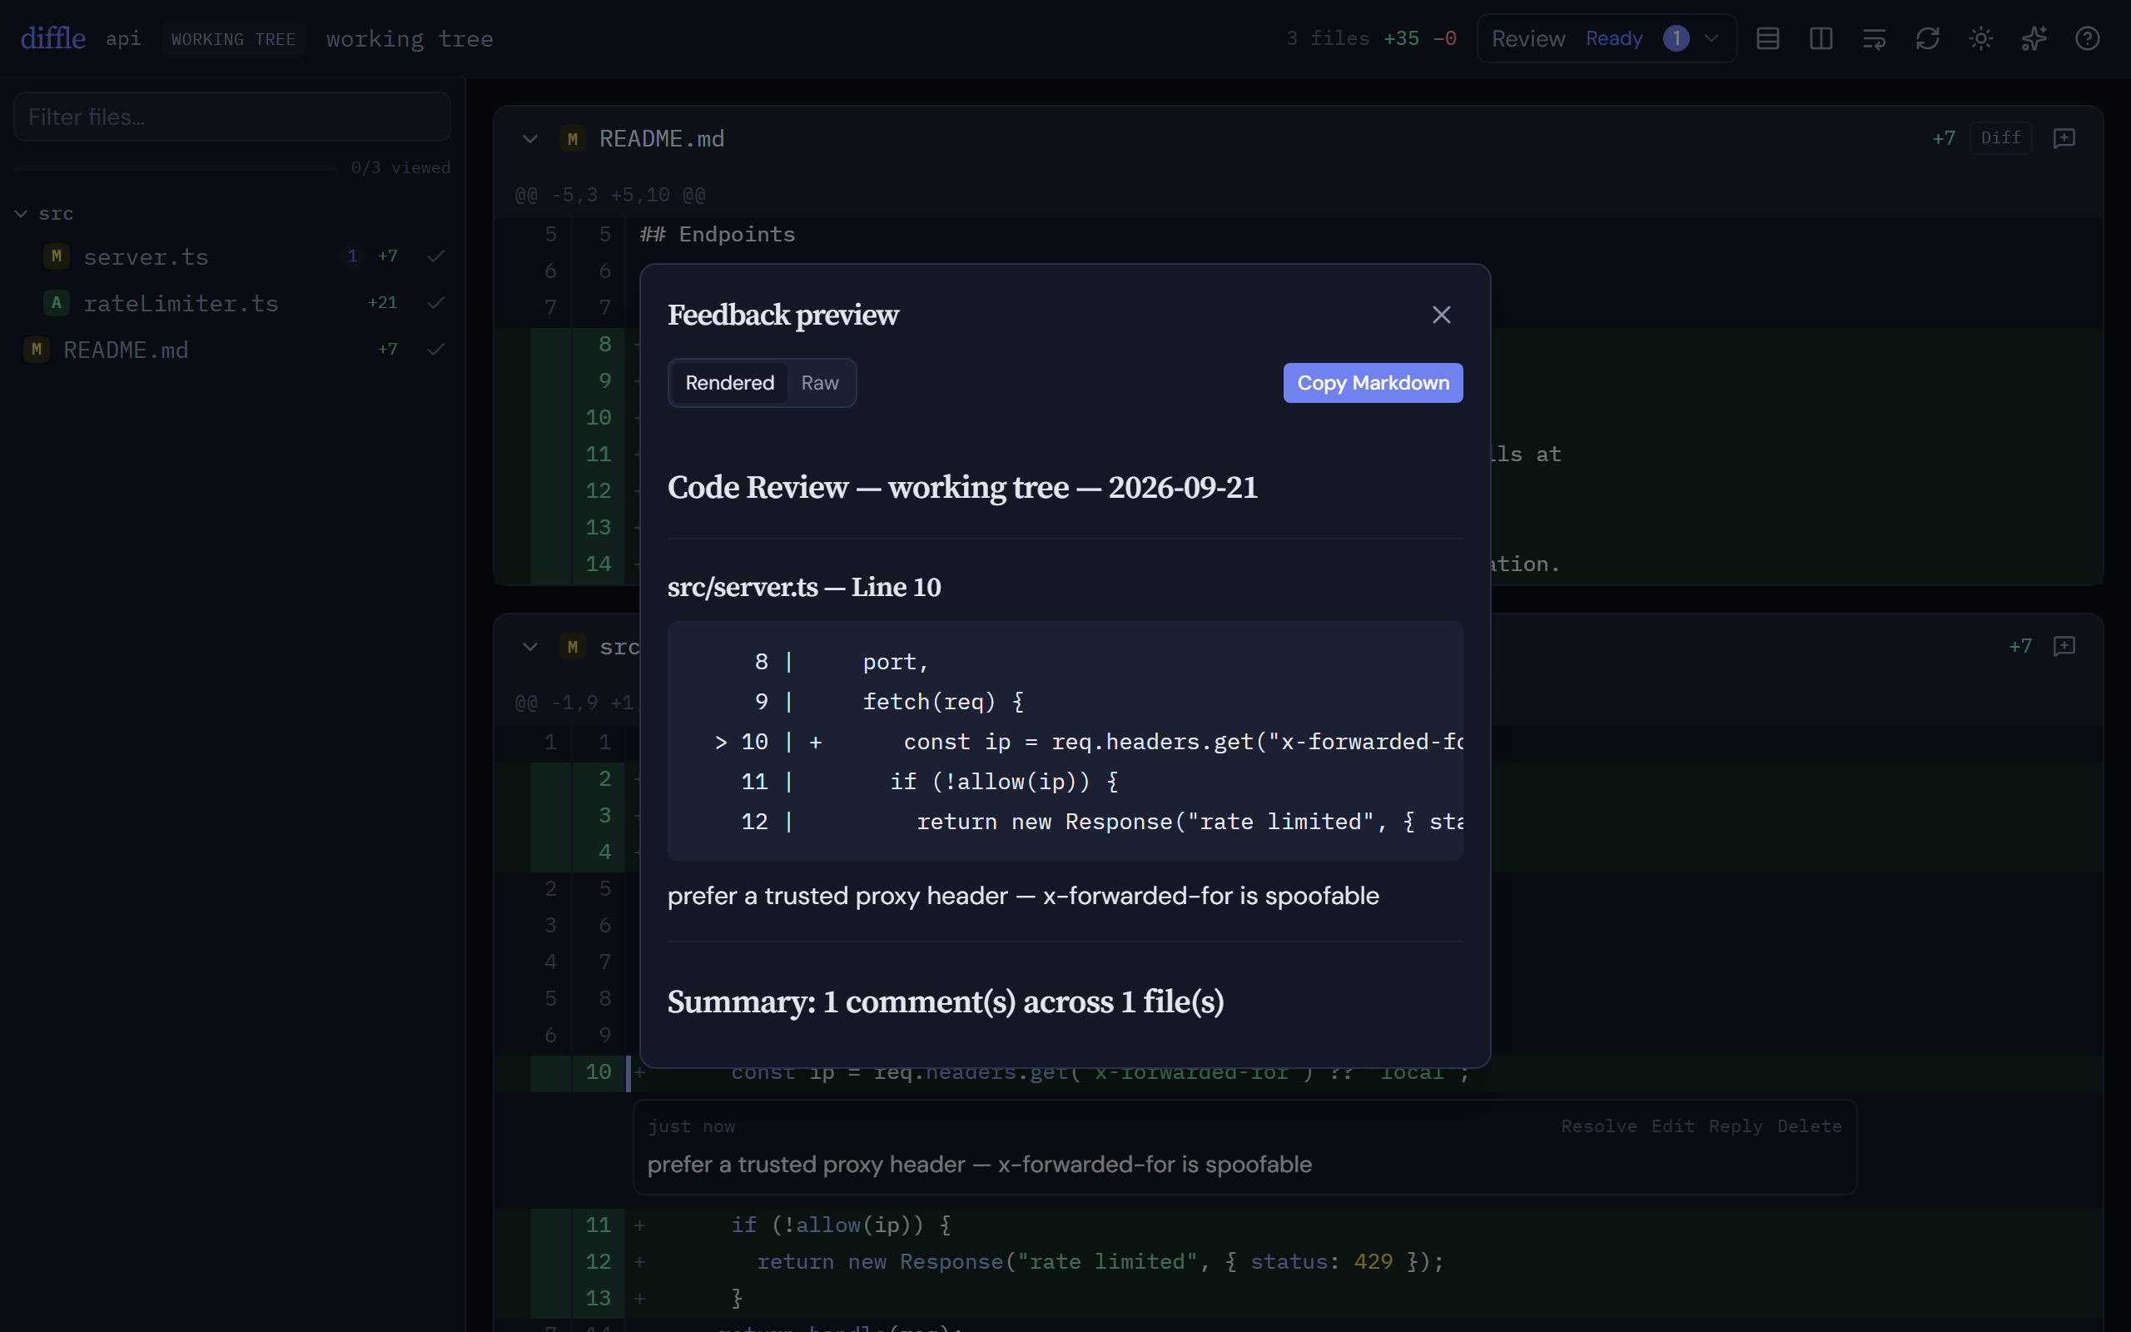Click the 'src/server.ts — Line 10' heading
This screenshot has height=1332, width=2131.
(804, 587)
